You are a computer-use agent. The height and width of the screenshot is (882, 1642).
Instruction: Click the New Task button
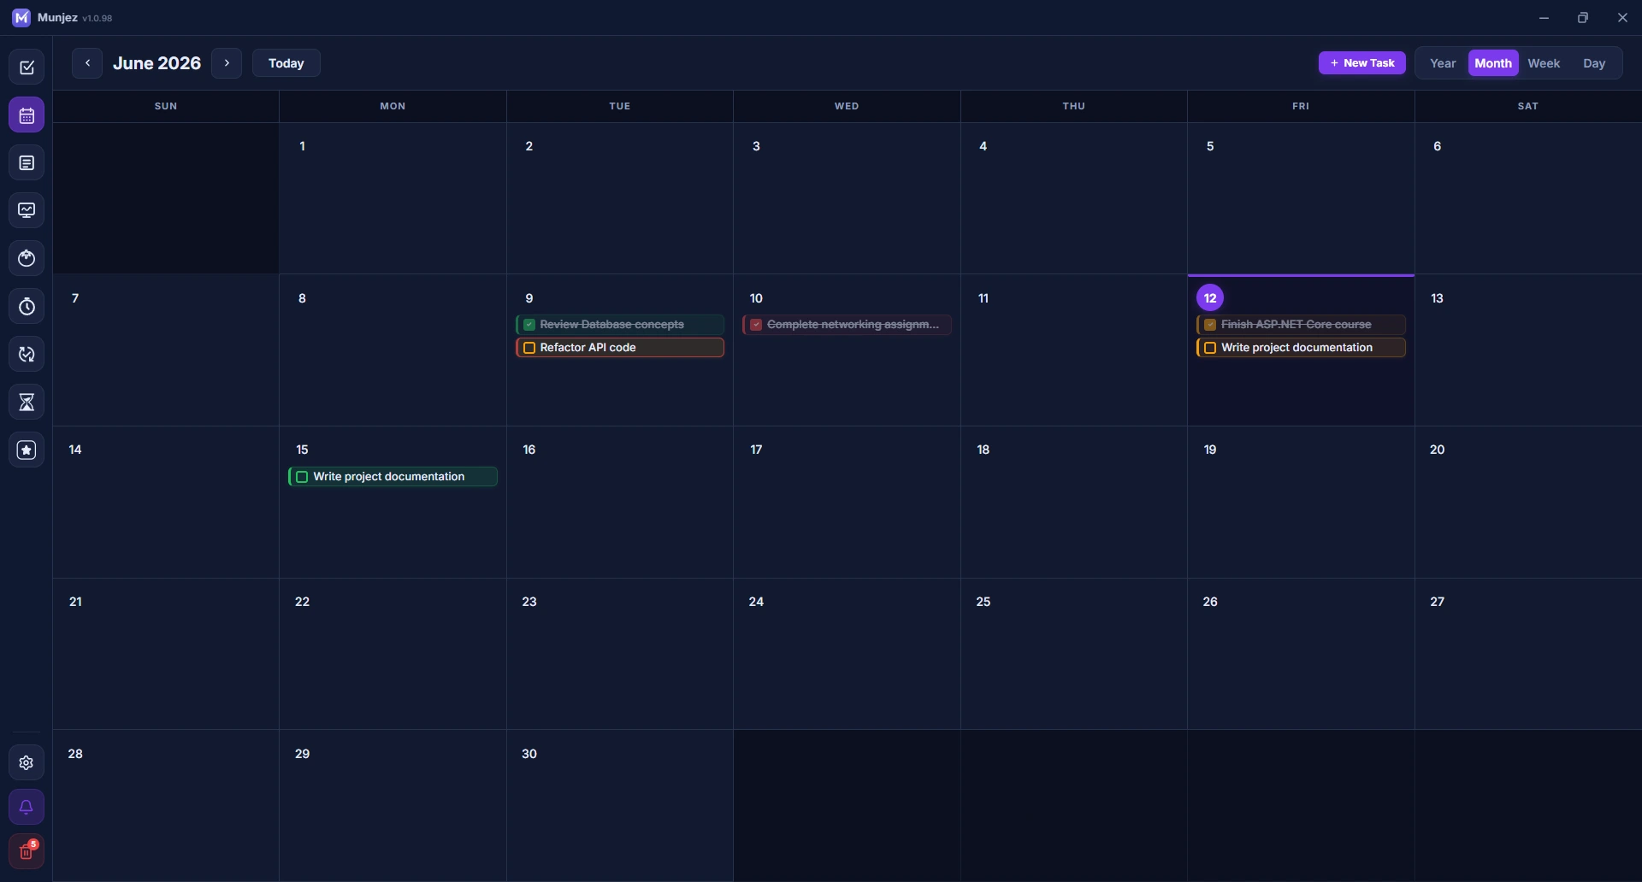point(1361,63)
